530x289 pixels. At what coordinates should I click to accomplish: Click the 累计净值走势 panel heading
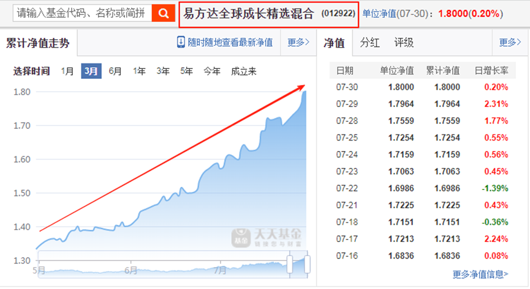click(37, 43)
